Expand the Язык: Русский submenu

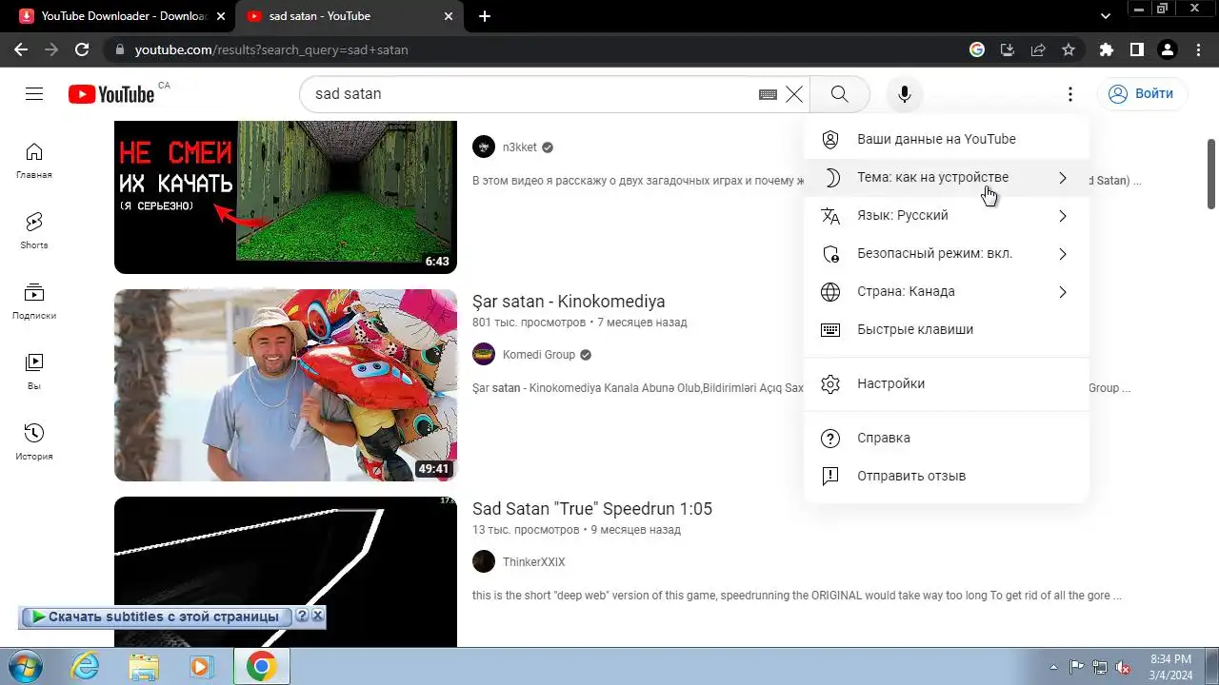pyautogui.click(x=946, y=215)
